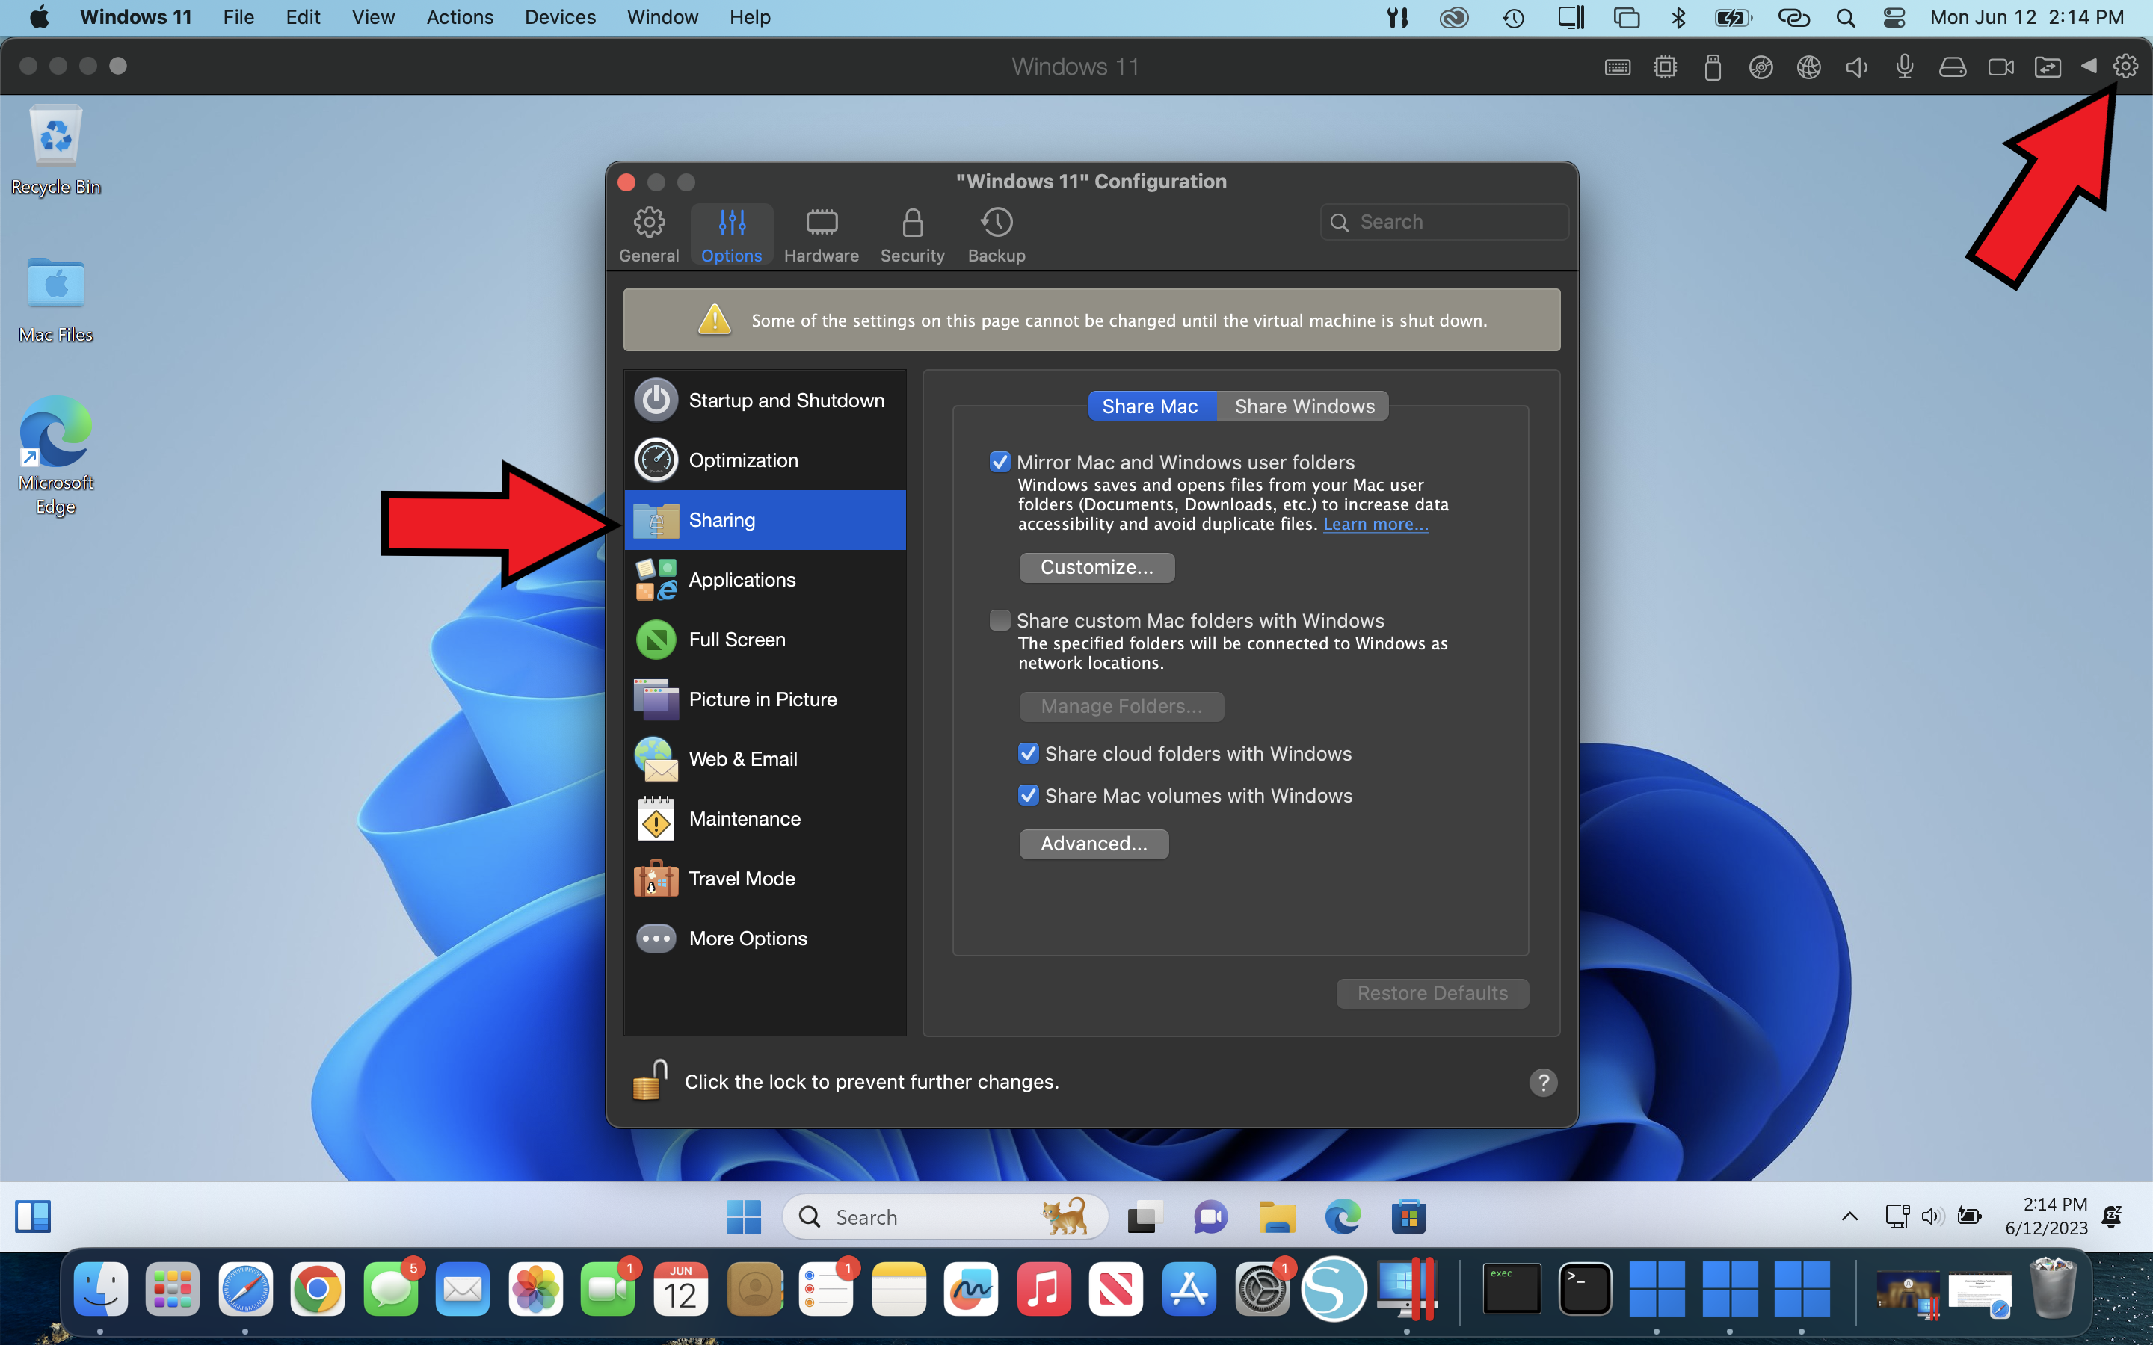Open the help question mark button

(x=1543, y=1083)
